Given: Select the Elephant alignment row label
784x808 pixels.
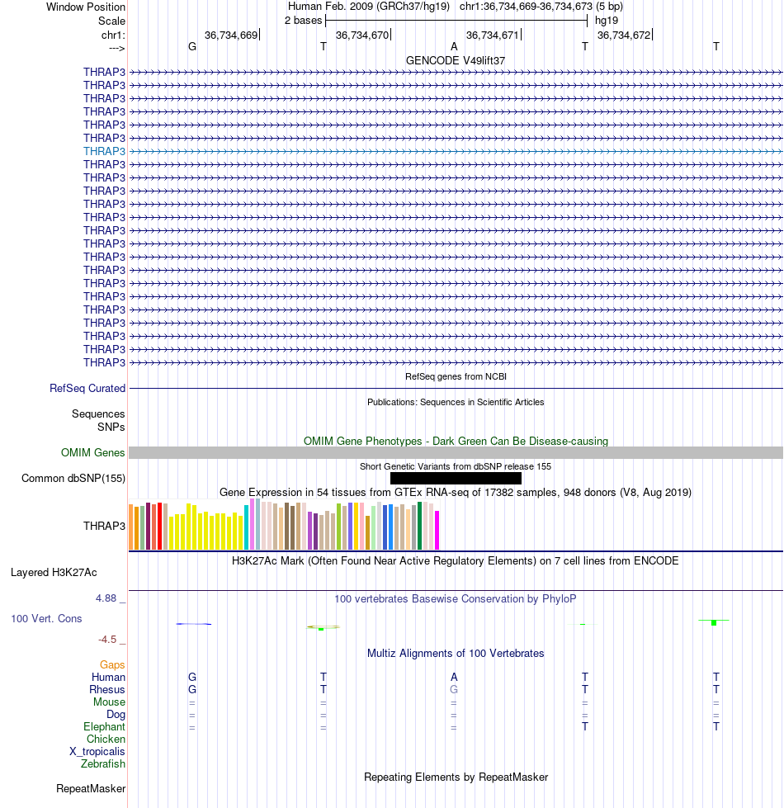Looking at the screenshot, I should pyautogui.click(x=105, y=726).
